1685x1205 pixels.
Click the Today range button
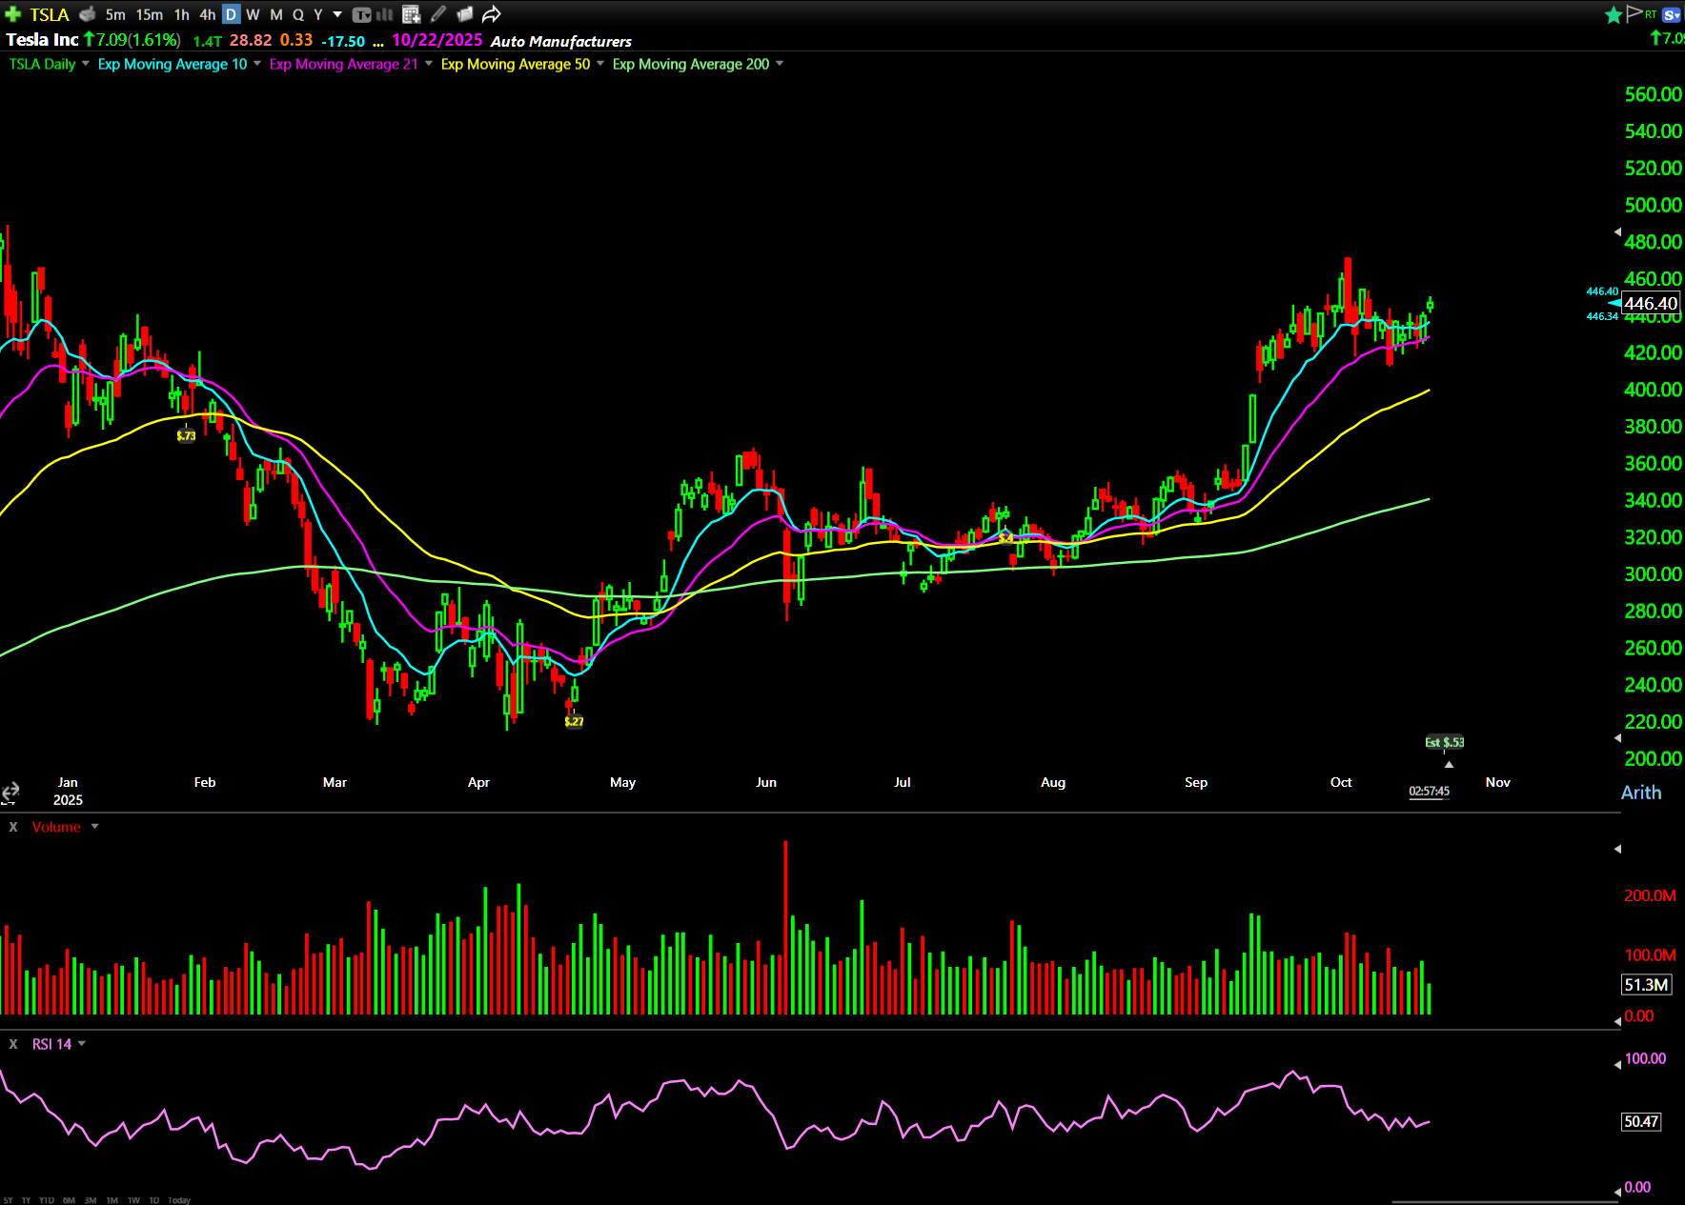click(x=179, y=1200)
